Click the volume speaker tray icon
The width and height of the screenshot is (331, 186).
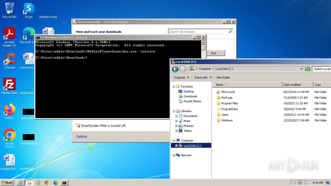(x=294, y=183)
